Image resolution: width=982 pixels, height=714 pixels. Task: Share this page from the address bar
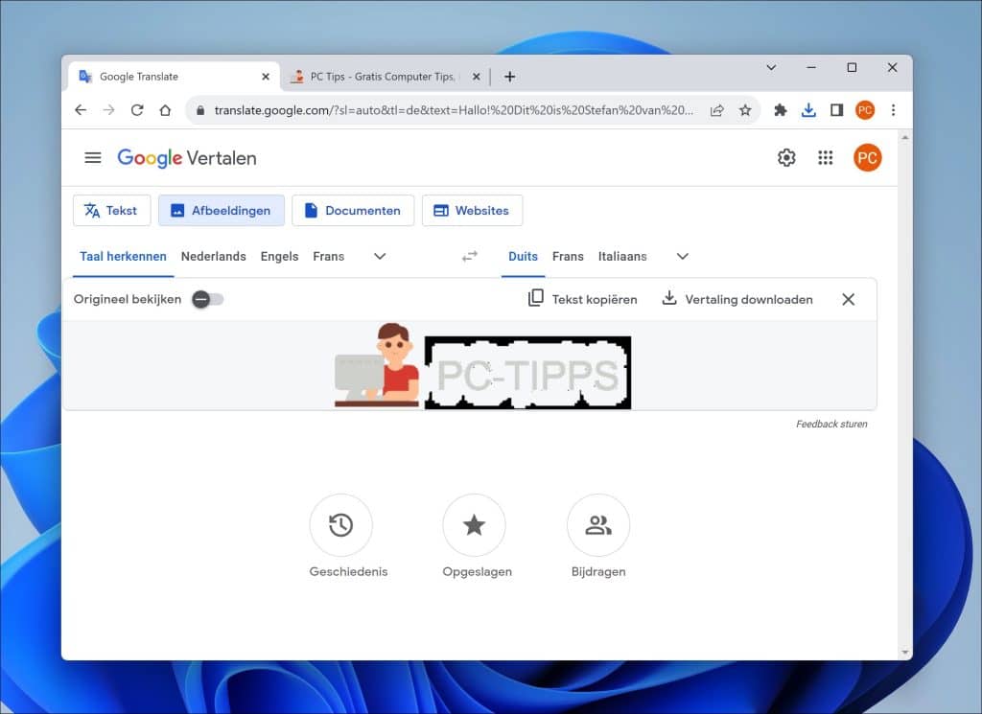pyautogui.click(x=717, y=110)
